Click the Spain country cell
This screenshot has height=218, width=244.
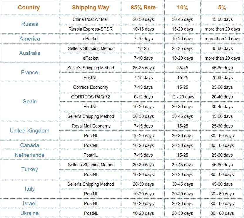pyautogui.click(x=30, y=102)
